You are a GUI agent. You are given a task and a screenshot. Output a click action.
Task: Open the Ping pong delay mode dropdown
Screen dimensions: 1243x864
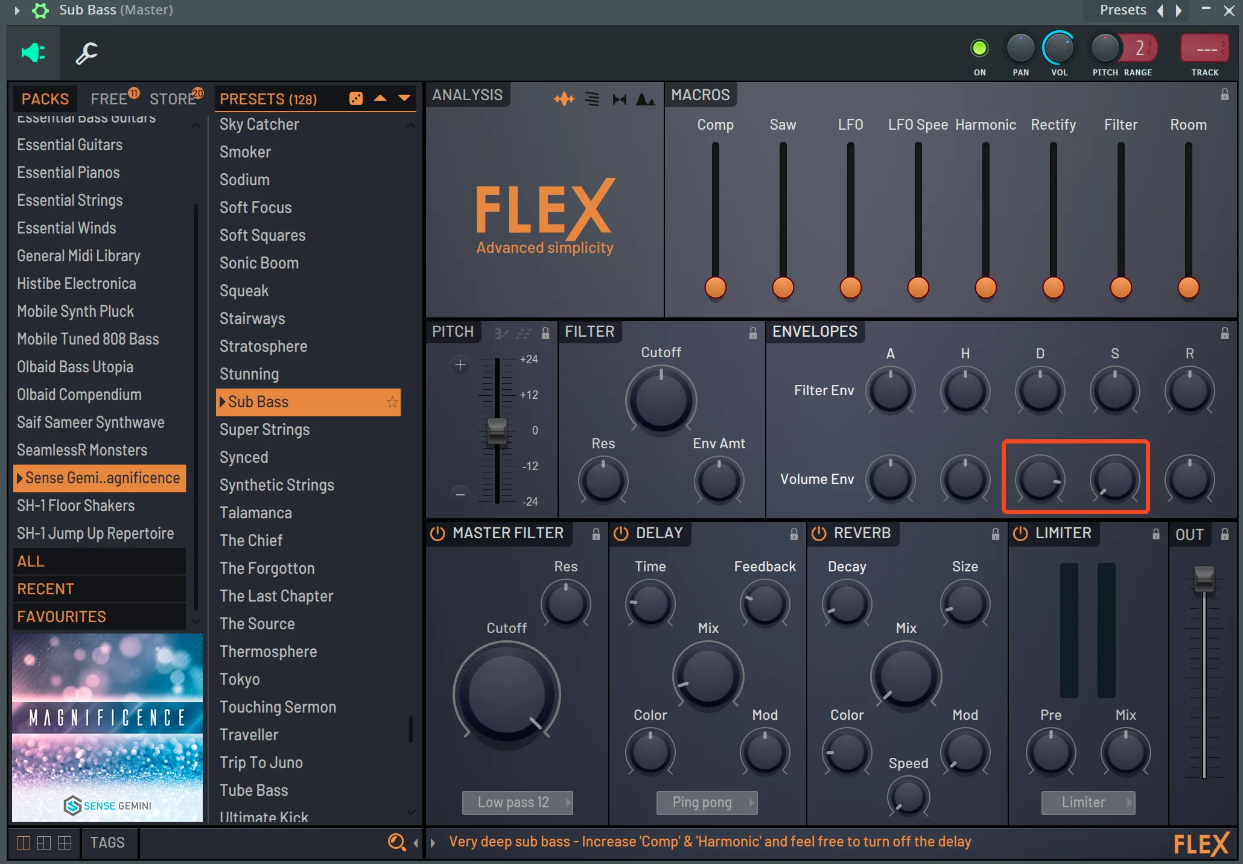tap(707, 802)
